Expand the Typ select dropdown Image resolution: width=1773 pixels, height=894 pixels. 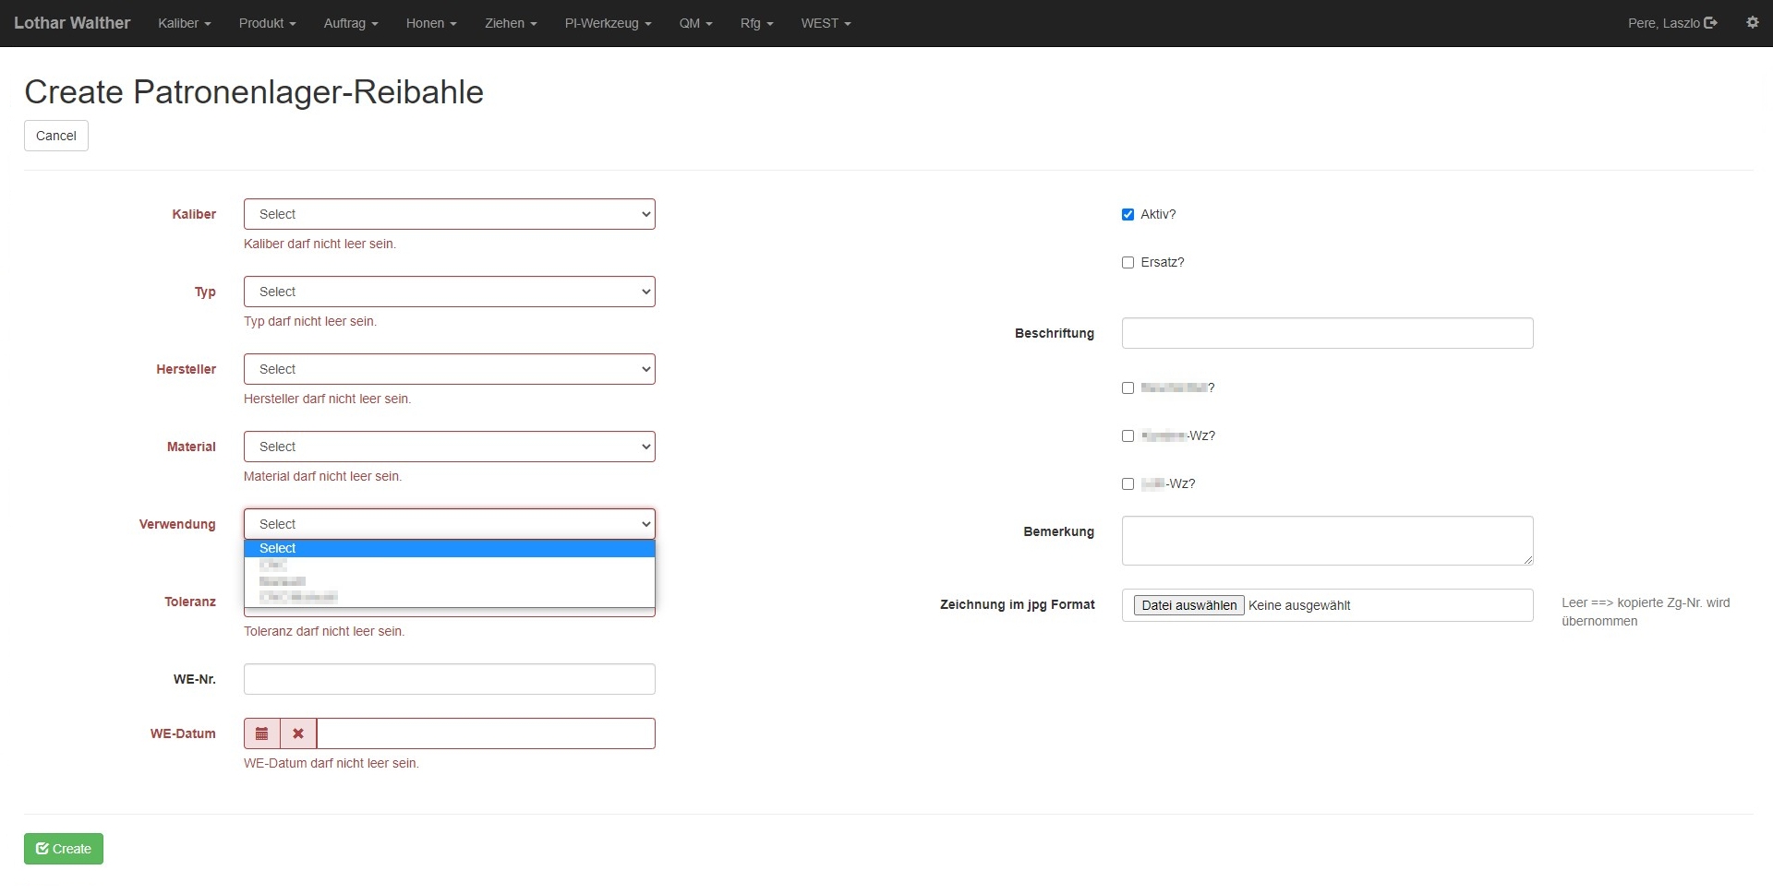click(x=449, y=292)
